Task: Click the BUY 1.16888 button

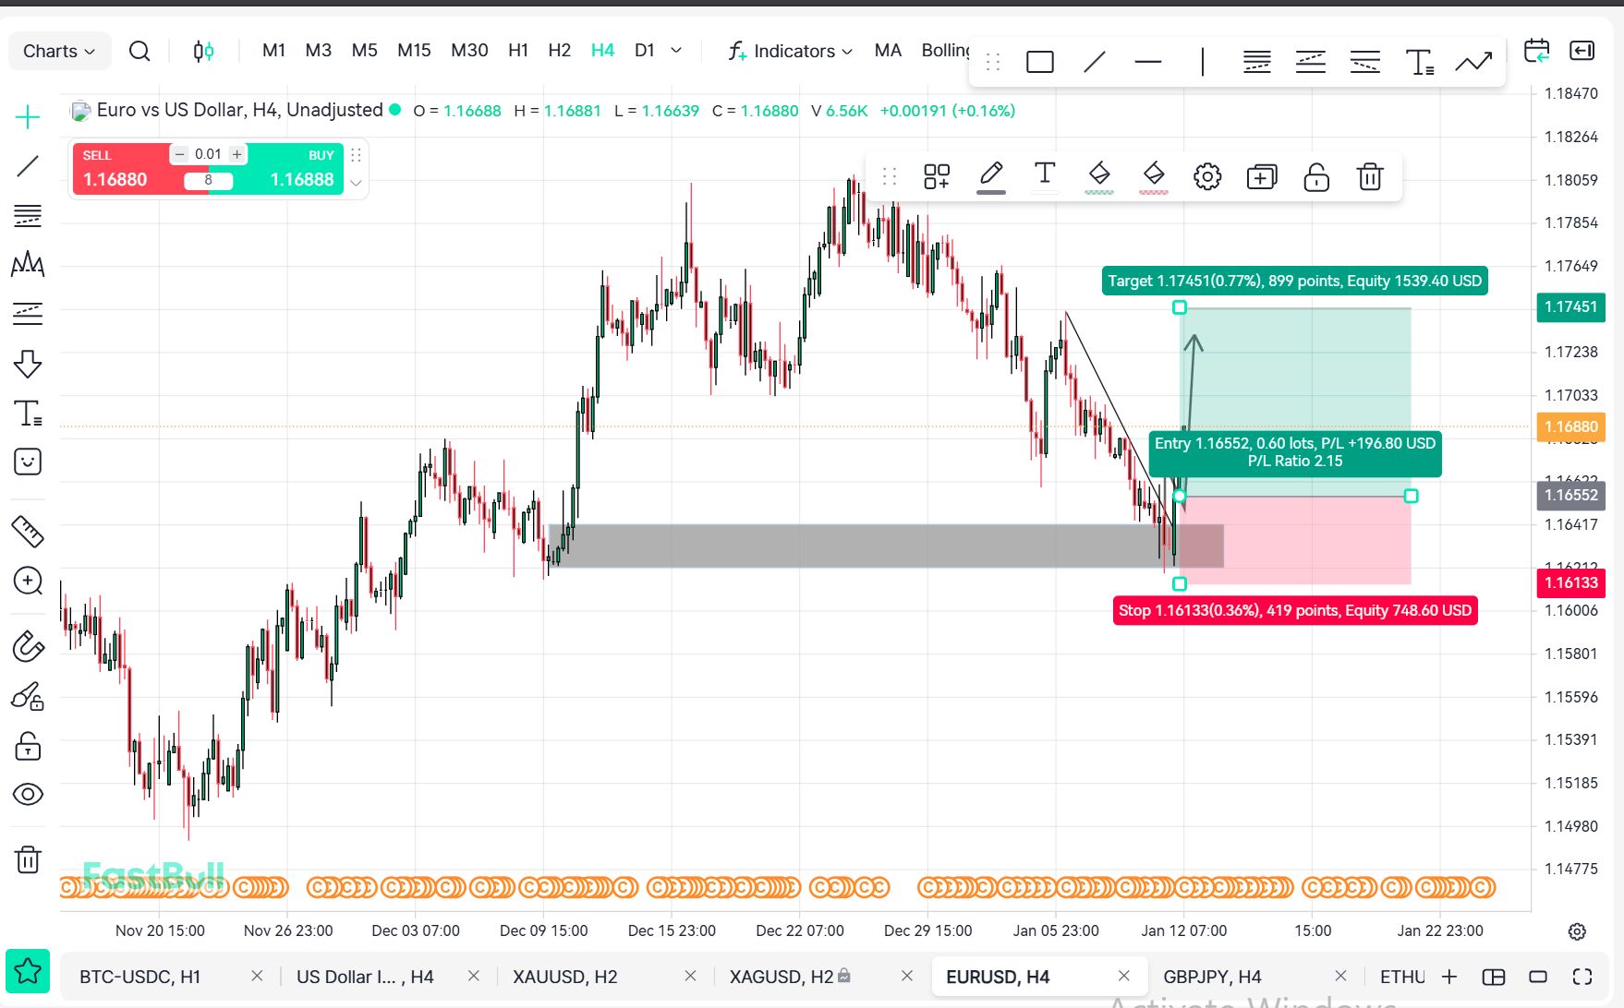Action: coord(296,169)
